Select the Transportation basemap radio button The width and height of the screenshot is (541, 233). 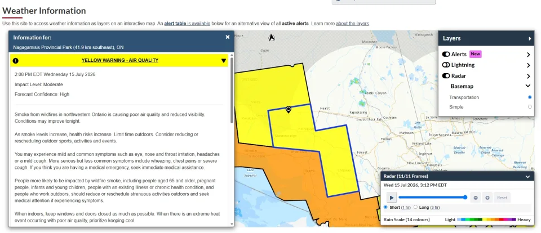point(530,97)
